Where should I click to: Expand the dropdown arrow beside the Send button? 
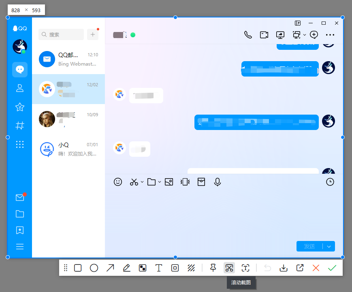[329, 246]
